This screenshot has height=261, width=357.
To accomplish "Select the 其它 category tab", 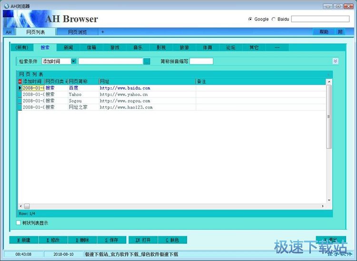I will [x=254, y=48].
